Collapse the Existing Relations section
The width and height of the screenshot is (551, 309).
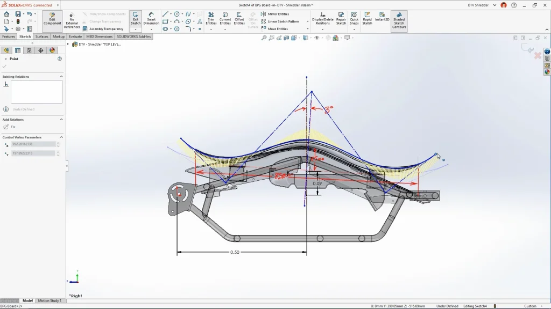pos(61,77)
